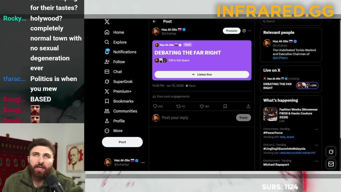Viewport: 341px width, 192px height.
Task: Click LINGLING EUCERIN ASEAN PST link
Action: [x=297, y=153]
